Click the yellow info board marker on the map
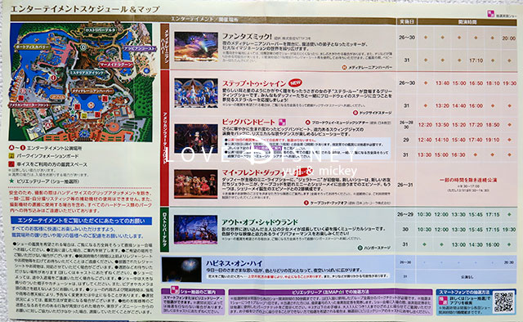 pos(84,116)
